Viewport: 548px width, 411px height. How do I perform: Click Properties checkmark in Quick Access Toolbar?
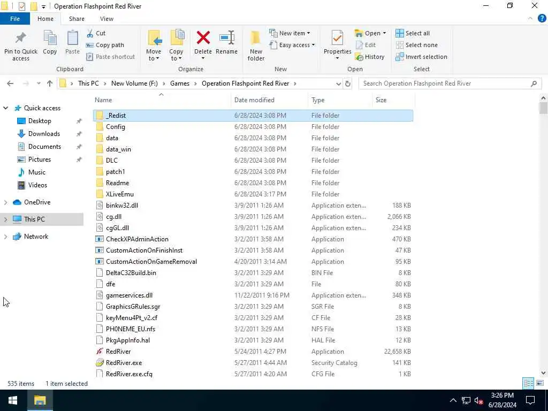click(x=21, y=6)
